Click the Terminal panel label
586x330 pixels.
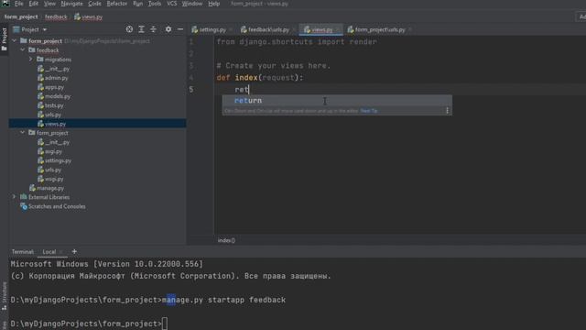(x=22, y=252)
